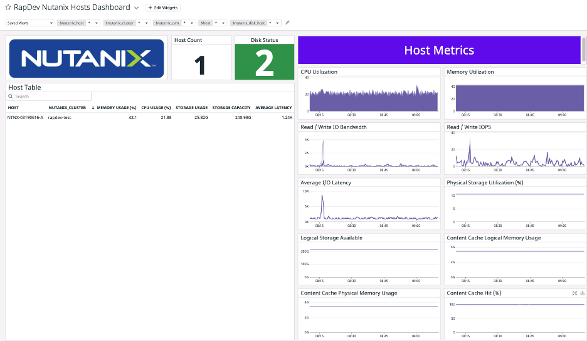Sort table by CPU USAGE (%) column
Viewport: 587px width, 341px height.
(x=156, y=107)
